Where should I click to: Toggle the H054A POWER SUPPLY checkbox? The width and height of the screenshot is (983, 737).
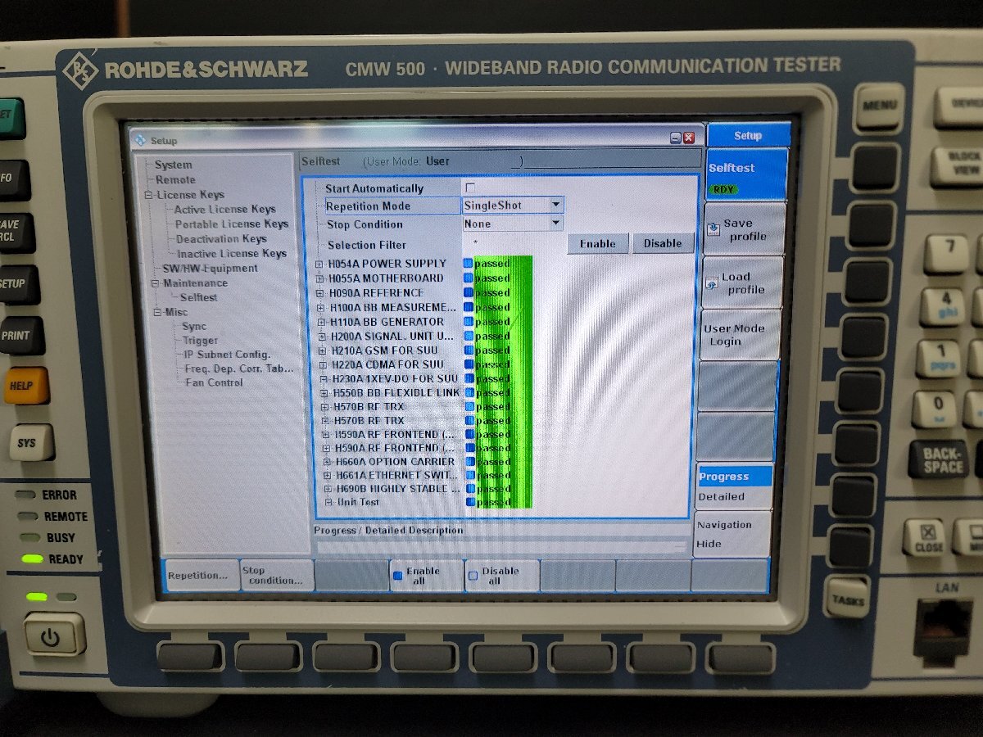click(x=469, y=264)
